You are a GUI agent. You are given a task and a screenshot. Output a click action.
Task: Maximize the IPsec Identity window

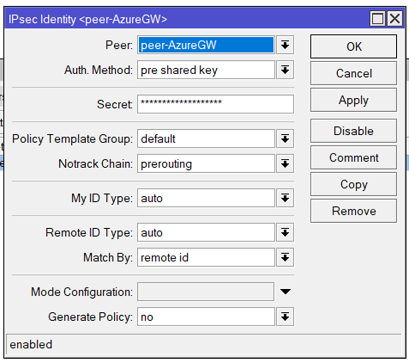point(378,19)
